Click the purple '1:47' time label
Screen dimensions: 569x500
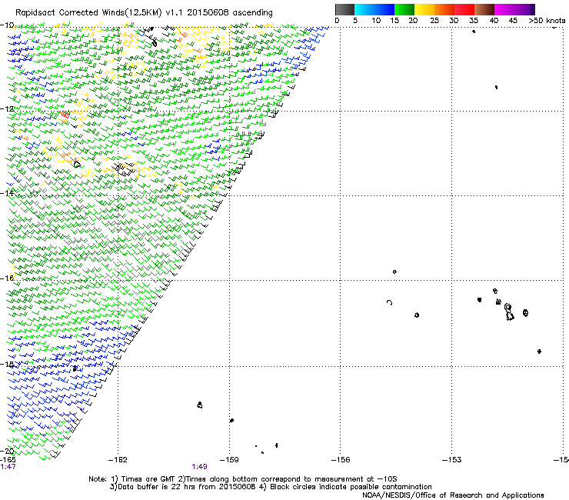(8, 467)
